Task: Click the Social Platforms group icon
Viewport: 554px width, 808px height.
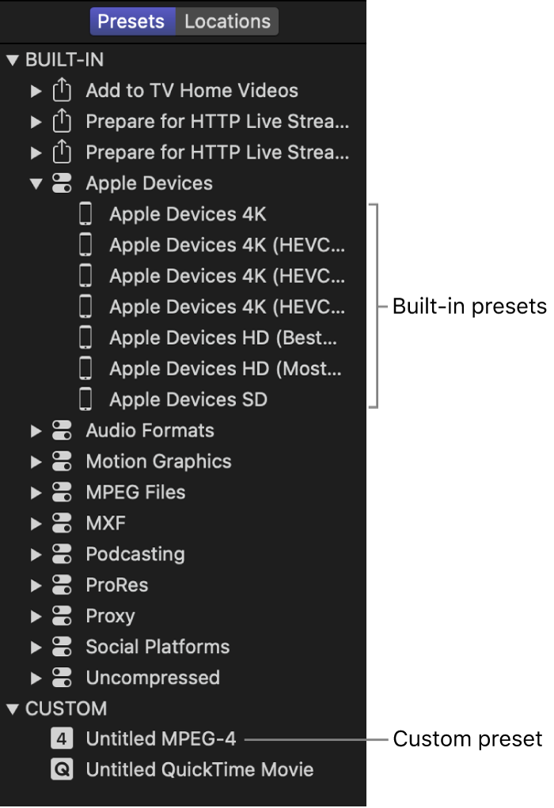Action: click(x=62, y=646)
